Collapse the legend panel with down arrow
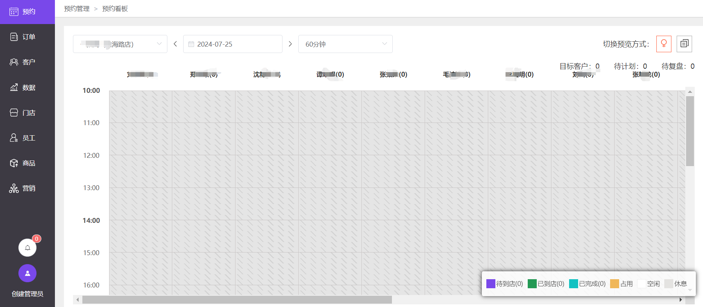703x307 pixels. pyautogui.click(x=690, y=290)
